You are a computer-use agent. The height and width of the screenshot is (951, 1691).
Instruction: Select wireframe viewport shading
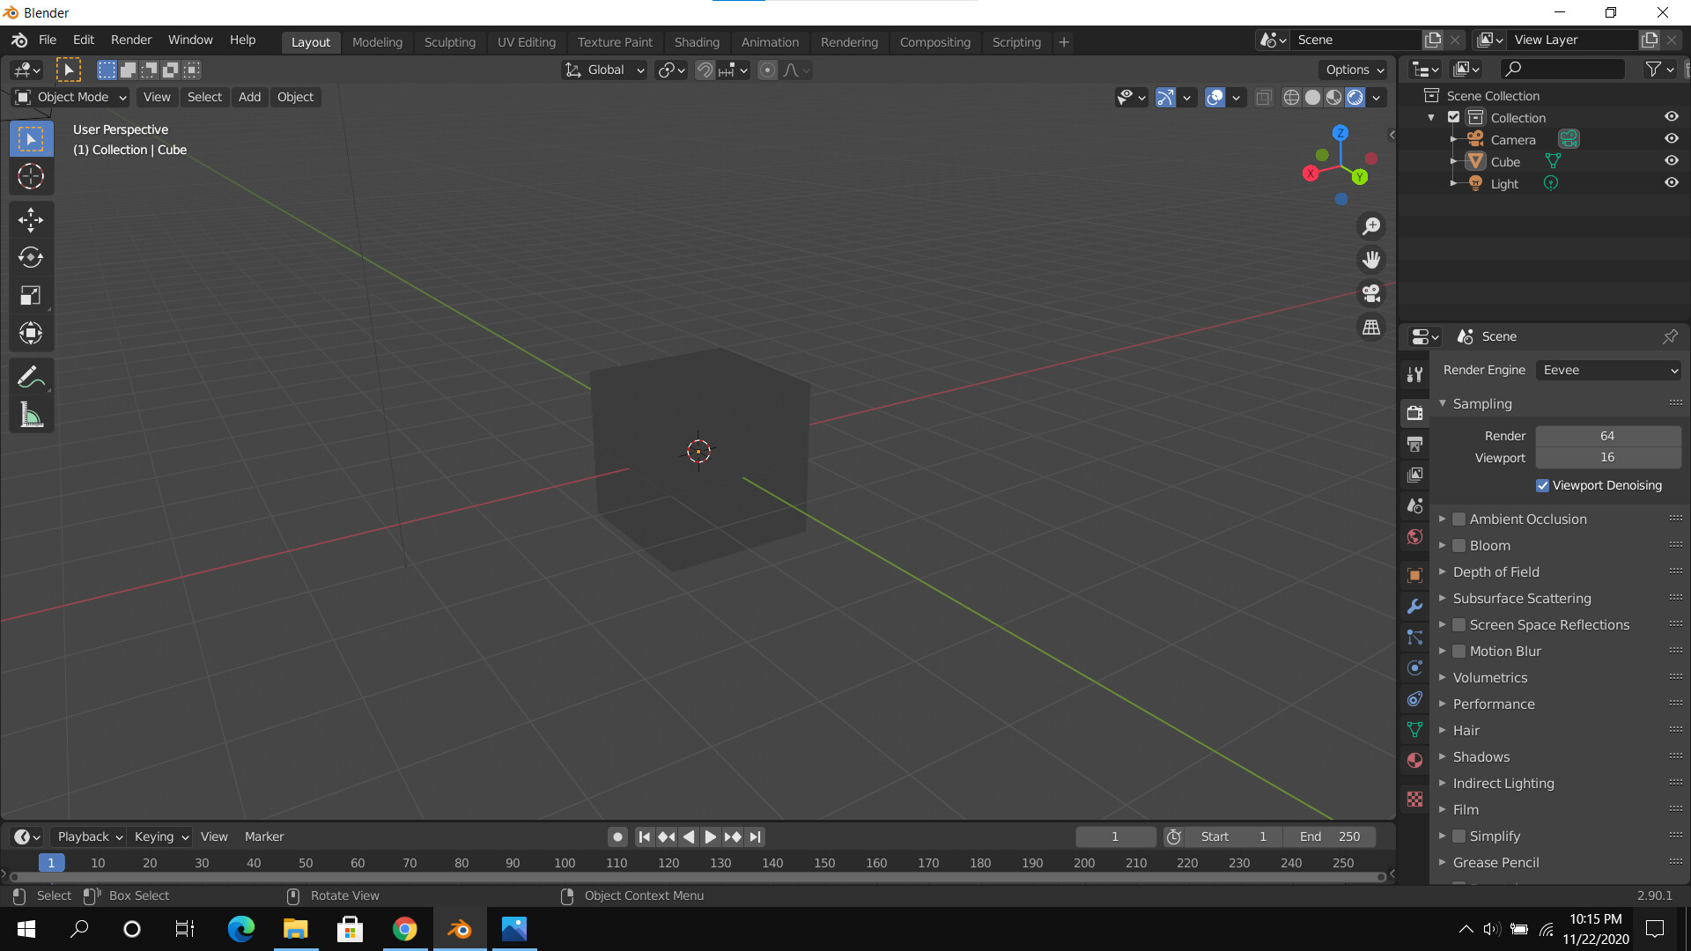[x=1291, y=98]
